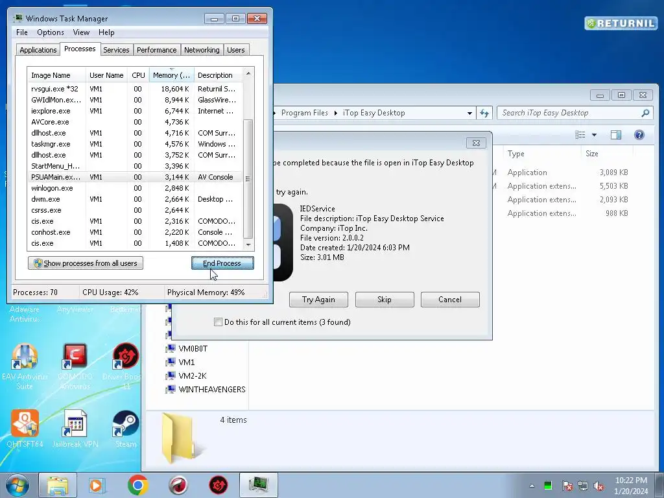
Task: Click Program Files in the breadcrumb
Action: 305,113
